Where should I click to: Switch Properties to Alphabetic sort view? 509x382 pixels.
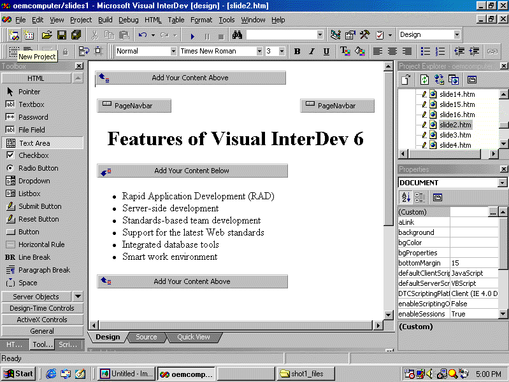point(405,197)
